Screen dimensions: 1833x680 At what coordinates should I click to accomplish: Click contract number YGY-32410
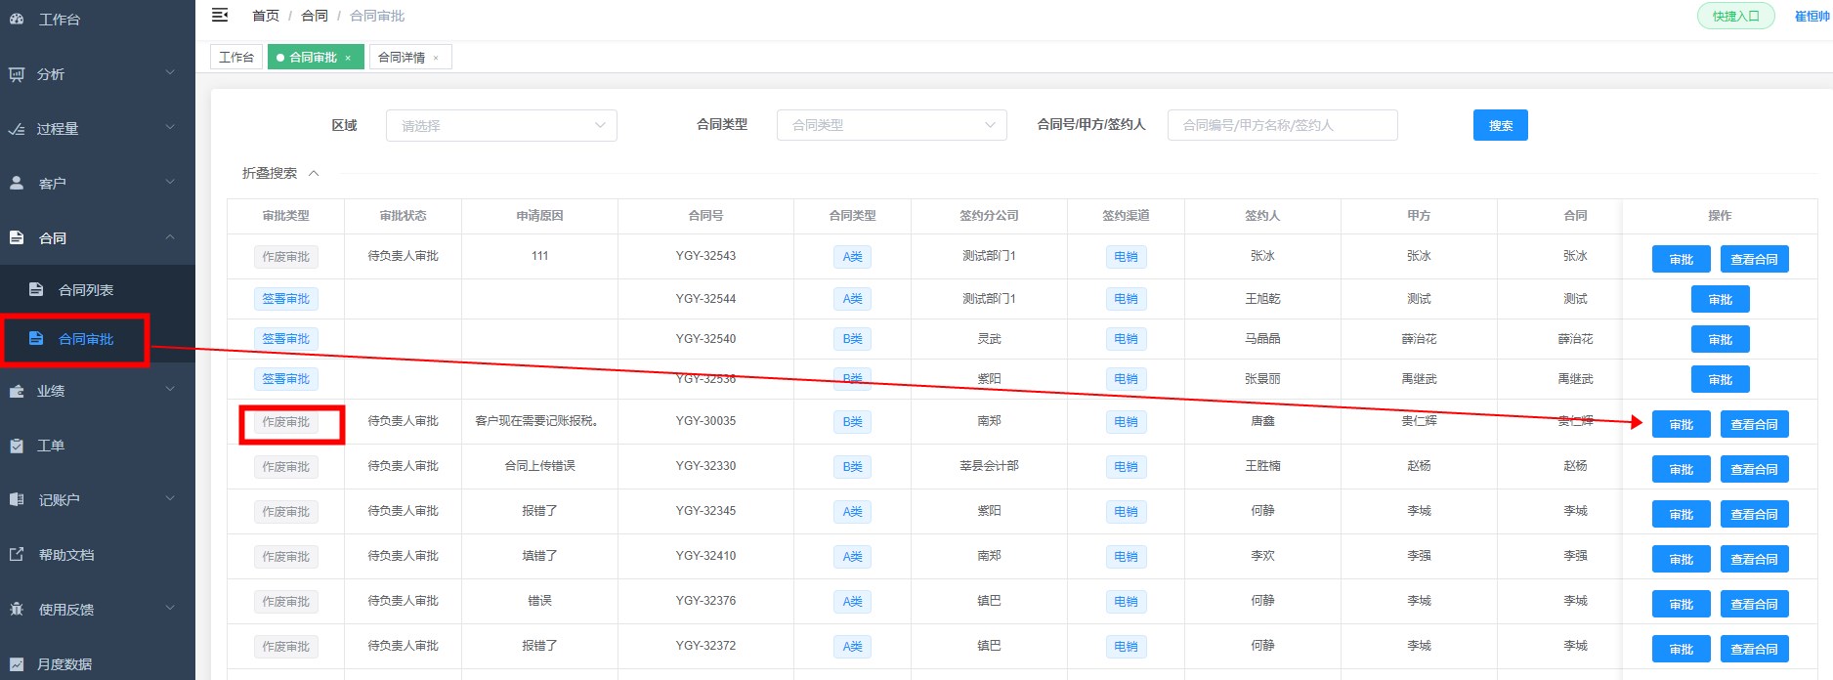[705, 556]
